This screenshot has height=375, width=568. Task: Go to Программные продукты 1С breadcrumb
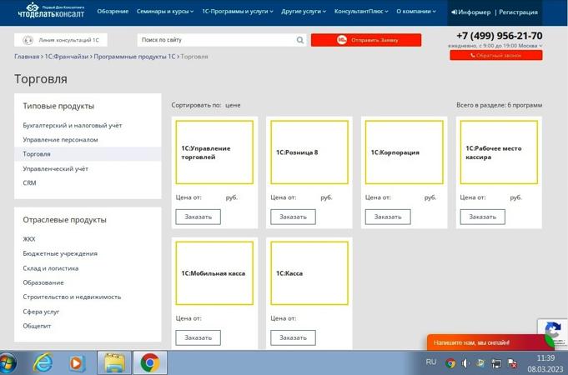(x=134, y=57)
